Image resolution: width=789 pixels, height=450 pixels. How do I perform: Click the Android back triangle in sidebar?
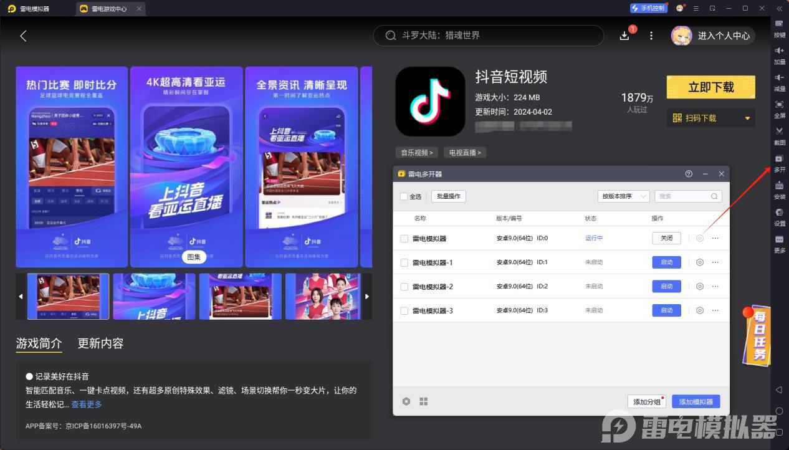tap(779, 390)
